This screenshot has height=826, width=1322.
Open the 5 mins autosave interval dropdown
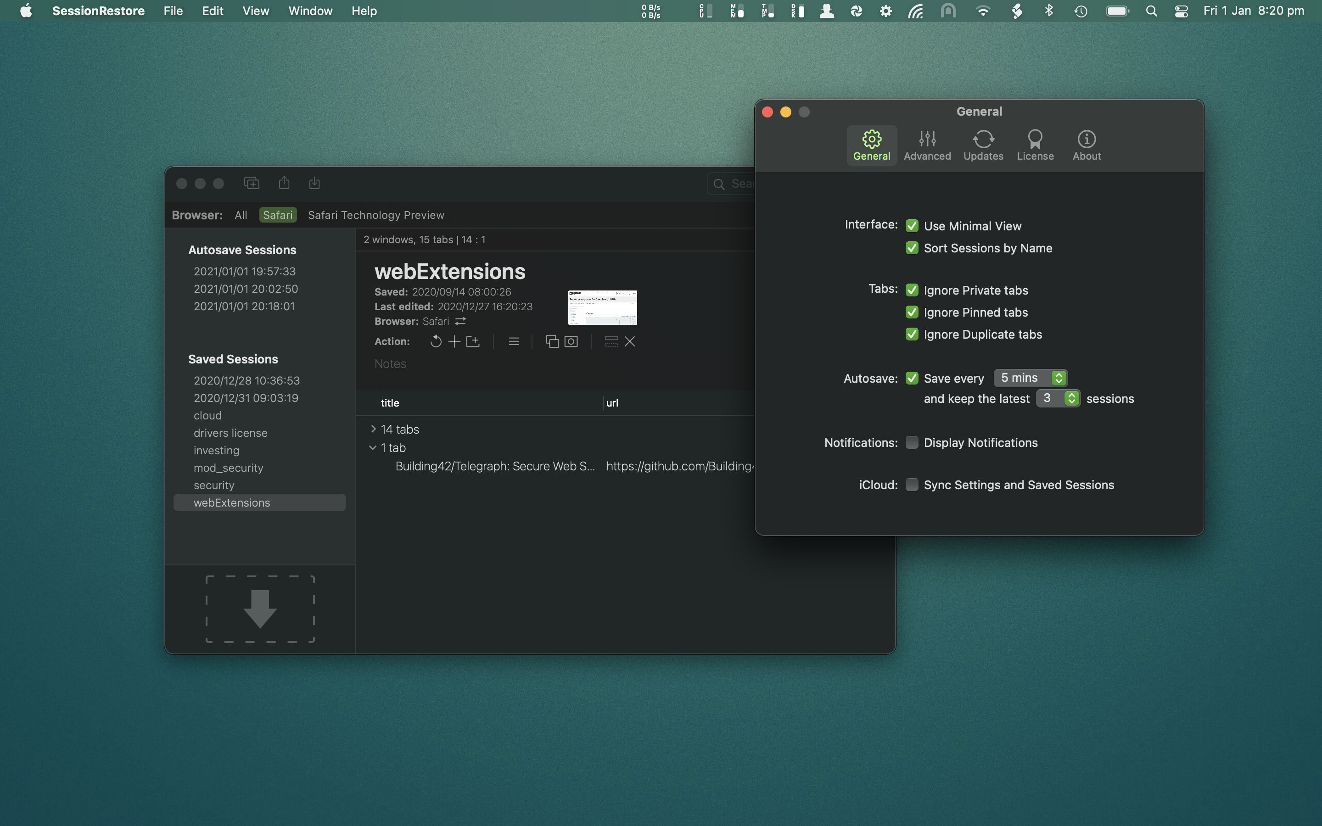click(x=1030, y=378)
